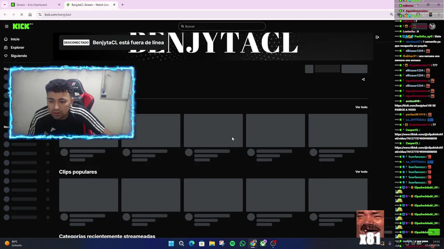Close the Stream - Kick Dashboard tab
This screenshot has height=249, width=444.
point(59,5)
